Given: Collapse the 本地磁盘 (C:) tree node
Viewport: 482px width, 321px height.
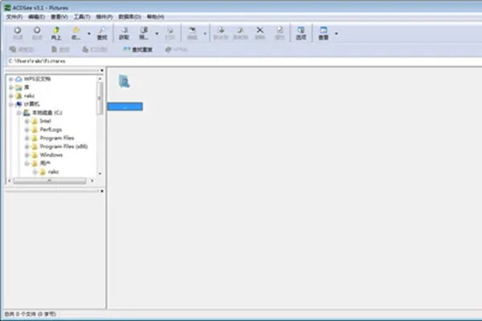Looking at the screenshot, I should (x=18, y=112).
